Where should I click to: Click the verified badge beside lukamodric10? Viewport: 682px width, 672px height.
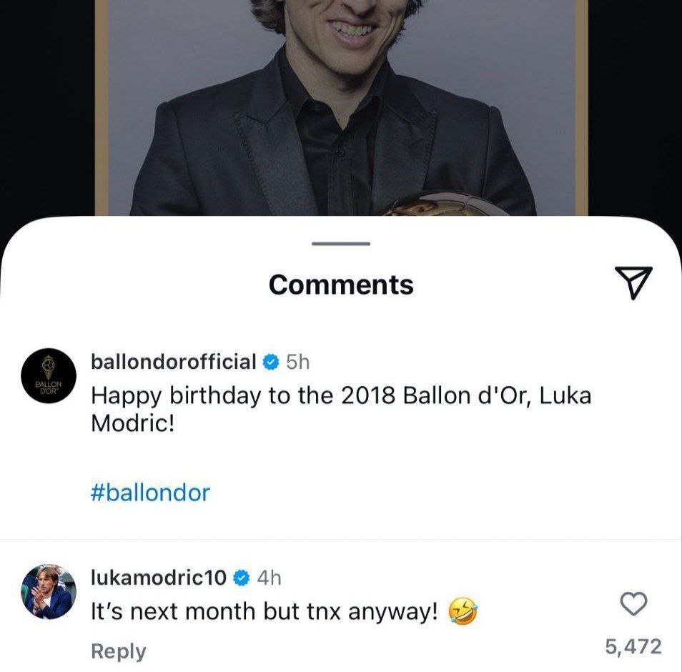(242, 578)
